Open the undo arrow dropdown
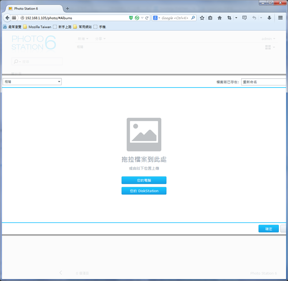This screenshot has width=288, height=281. [x=261, y=18]
